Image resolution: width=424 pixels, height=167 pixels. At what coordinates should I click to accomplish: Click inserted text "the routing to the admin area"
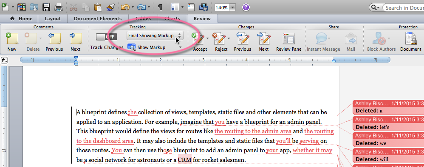click(x=253, y=131)
